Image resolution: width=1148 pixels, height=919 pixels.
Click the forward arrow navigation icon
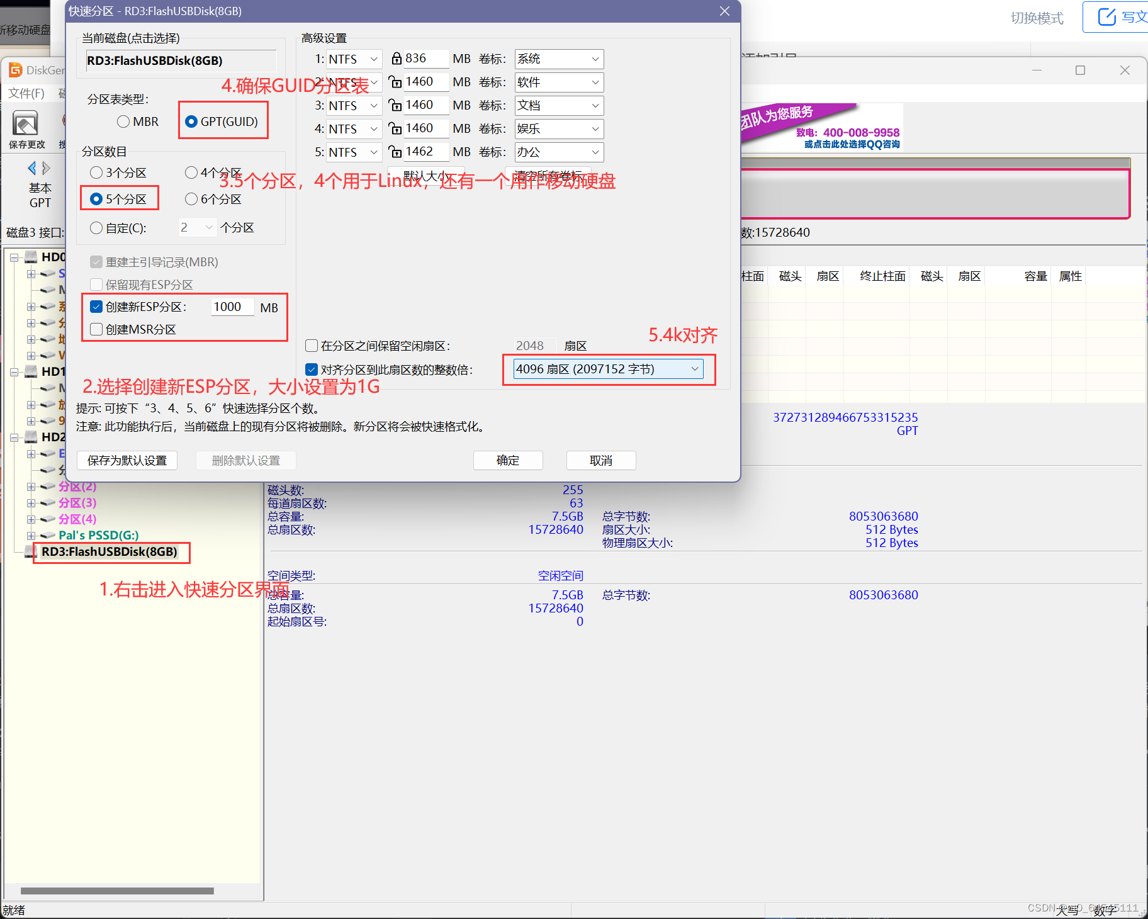[x=46, y=168]
